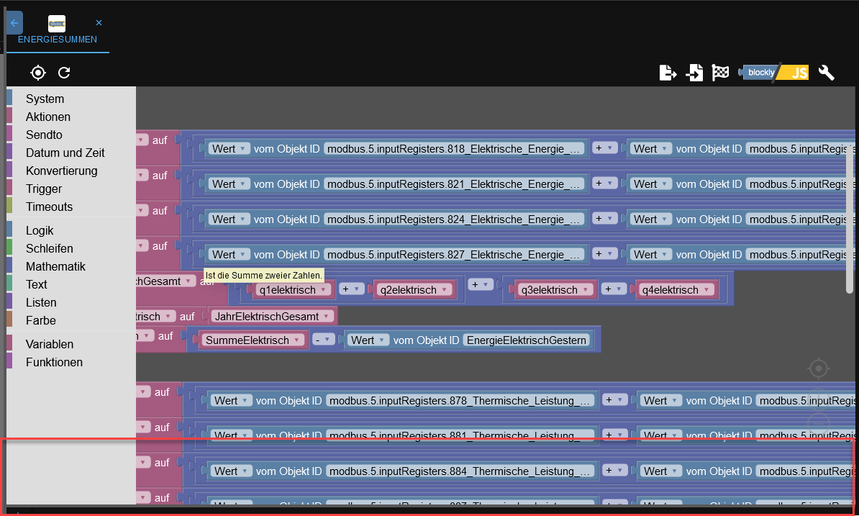Viewport: 859px width, 516px height.
Task: Open the SummeElektrisch variable dropdown
Action: [x=253, y=340]
